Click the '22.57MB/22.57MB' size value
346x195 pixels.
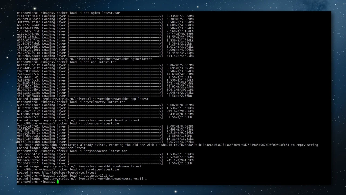[x=180, y=37]
